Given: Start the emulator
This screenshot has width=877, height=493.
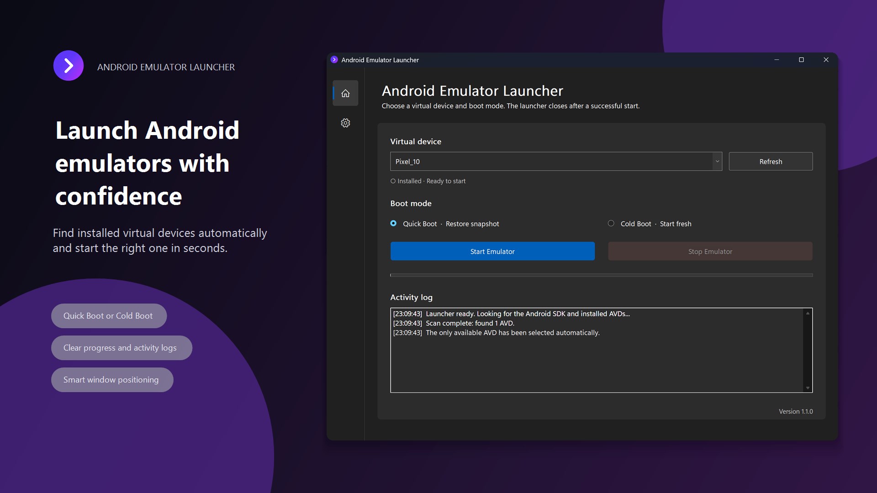Looking at the screenshot, I should 492,252.
